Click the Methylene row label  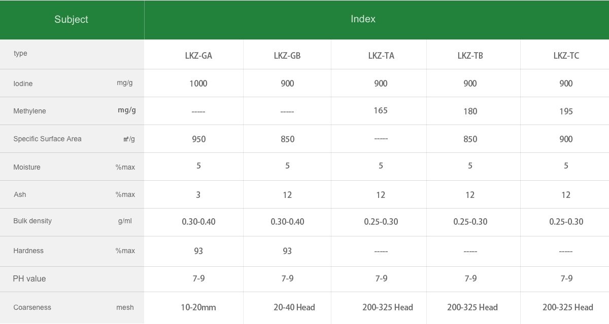tap(29, 111)
